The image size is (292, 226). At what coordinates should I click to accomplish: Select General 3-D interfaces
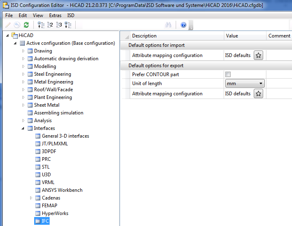click(x=65, y=136)
